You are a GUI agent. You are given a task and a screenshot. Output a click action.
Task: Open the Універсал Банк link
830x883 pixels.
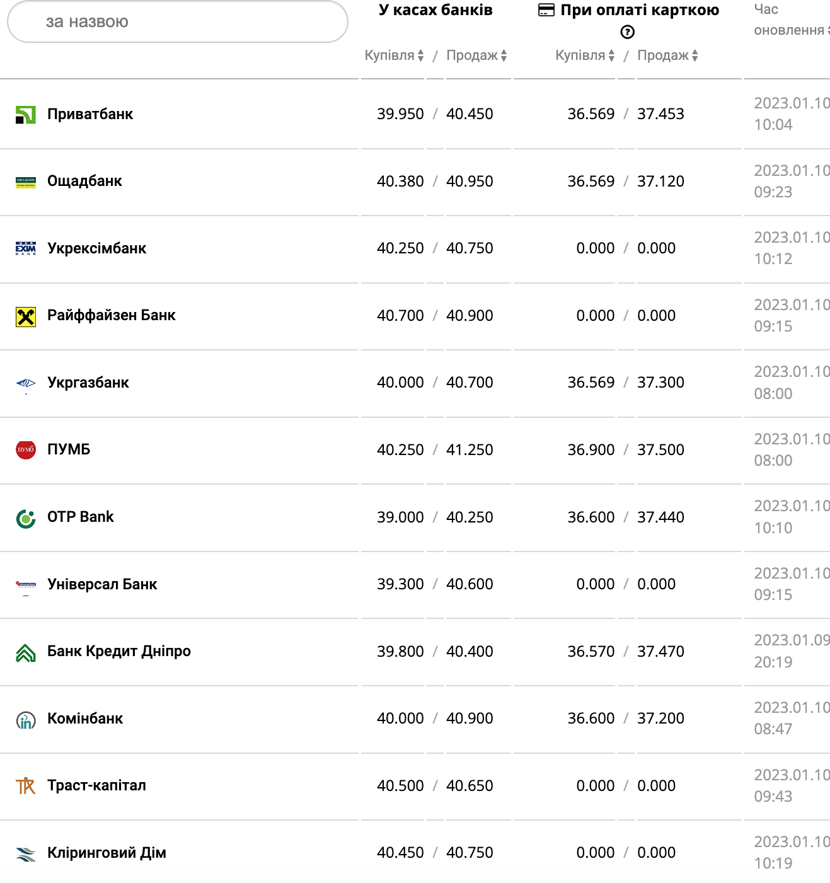click(x=102, y=584)
